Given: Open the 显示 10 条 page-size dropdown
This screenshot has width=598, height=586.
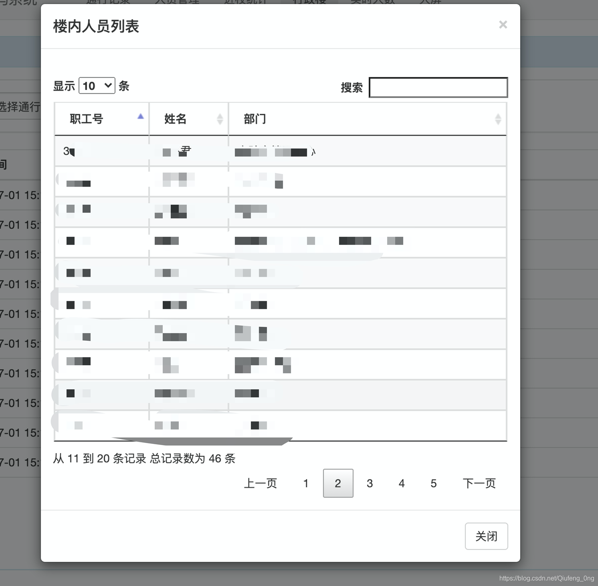Looking at the screenshot, I should 97,85.
